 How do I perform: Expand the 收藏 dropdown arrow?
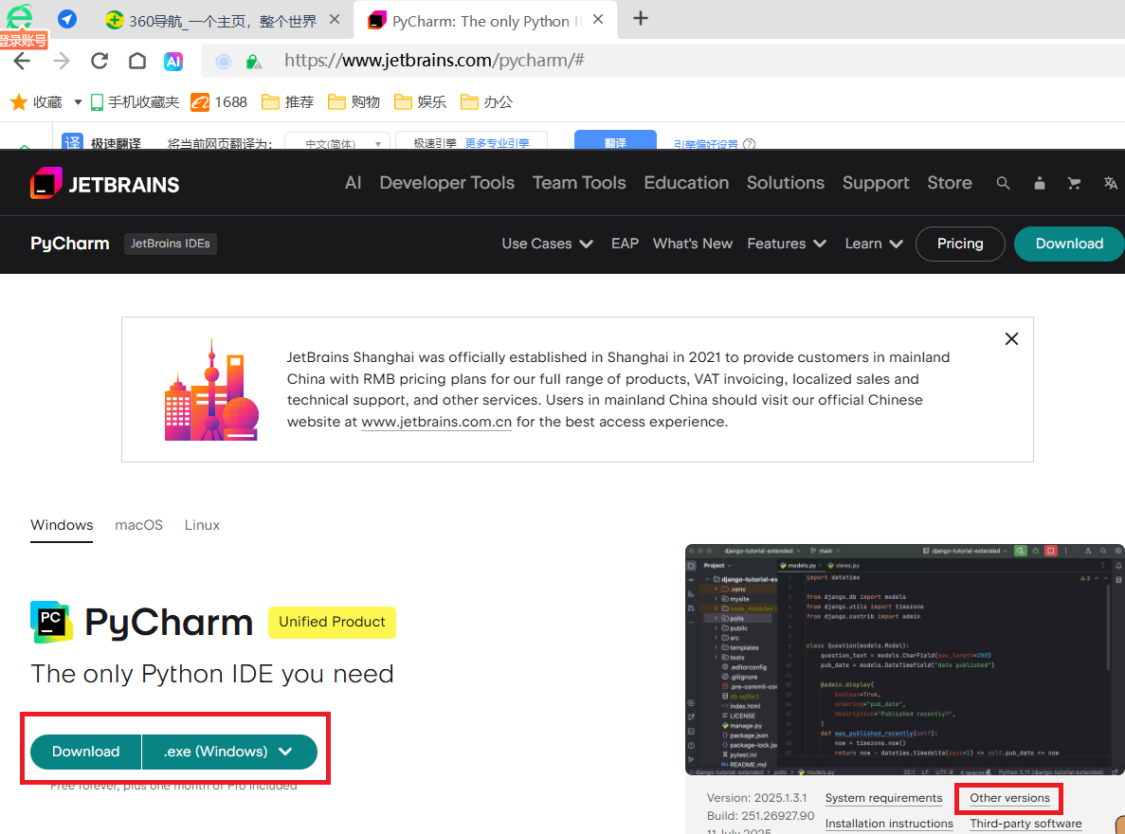coord(79,102)
